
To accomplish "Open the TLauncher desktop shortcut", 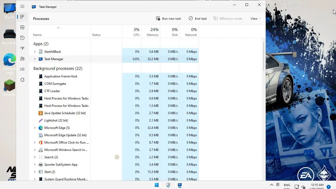I will (x=9, y=88).
